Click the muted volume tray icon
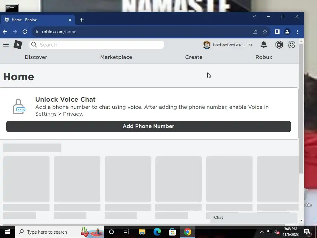Image resolution: width=317 pixels, height=238 pixels. [277, 232]
